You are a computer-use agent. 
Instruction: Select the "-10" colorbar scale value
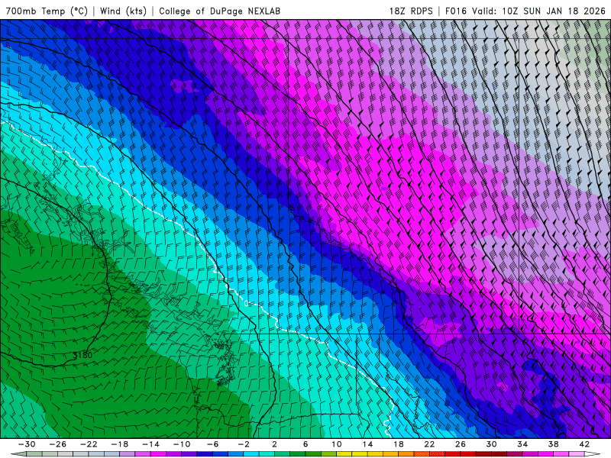pos(182,444)
